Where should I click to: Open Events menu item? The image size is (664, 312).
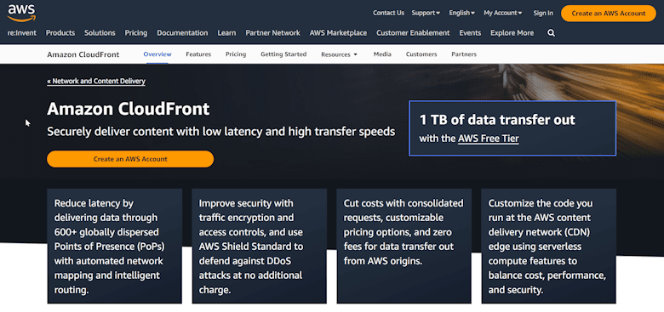click(470, 33)
